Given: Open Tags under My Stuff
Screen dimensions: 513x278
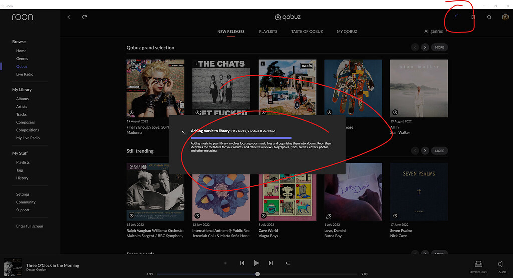Looking at the screenshot, I should (20, 170).
